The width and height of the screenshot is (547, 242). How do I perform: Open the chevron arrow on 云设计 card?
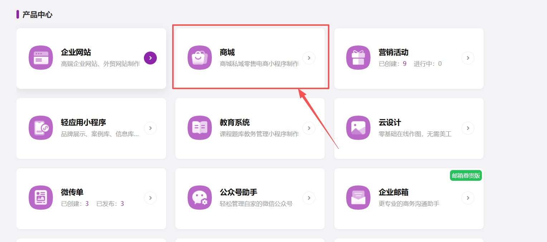pyautogui.click(x=468, y=128)
